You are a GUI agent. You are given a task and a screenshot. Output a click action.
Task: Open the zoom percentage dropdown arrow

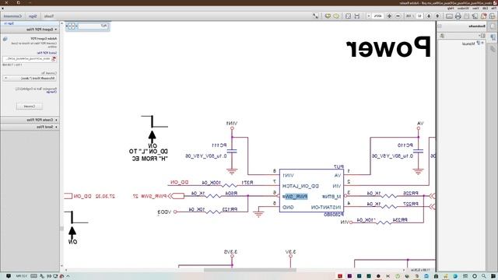pos(369,16)
